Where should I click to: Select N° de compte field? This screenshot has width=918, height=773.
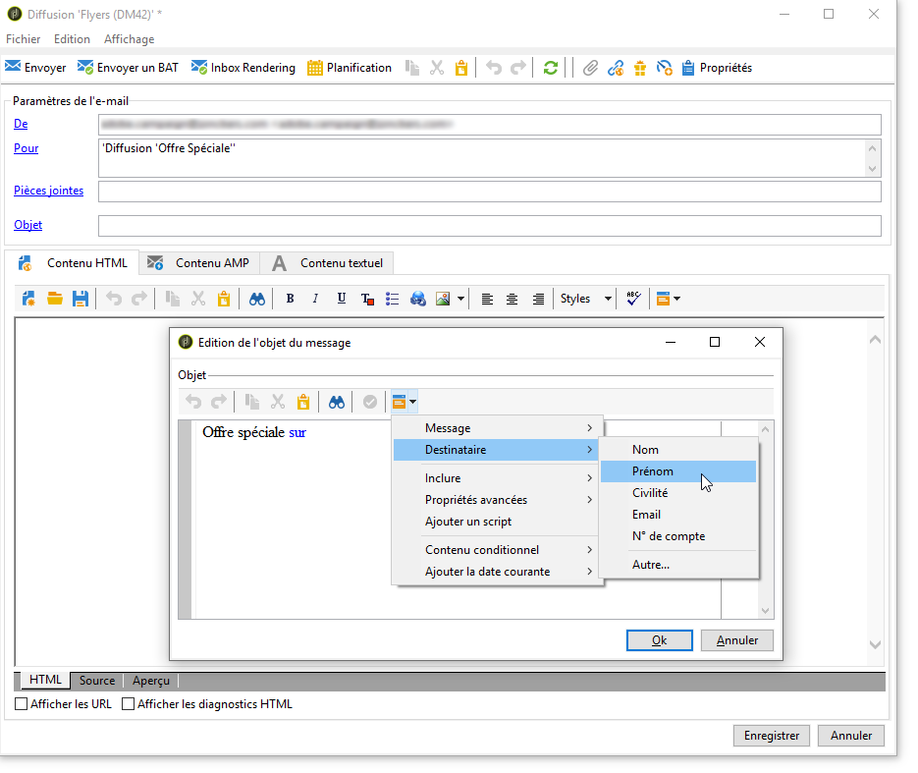(x=678, y=536)
